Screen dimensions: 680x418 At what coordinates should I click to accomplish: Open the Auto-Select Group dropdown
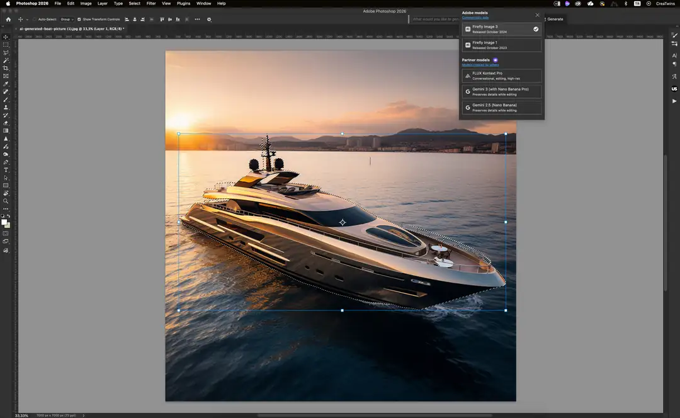click(67, 20)
